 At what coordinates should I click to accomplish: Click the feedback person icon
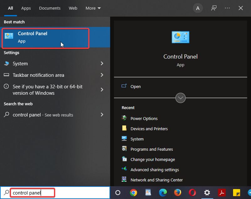(x=214, y=8)
